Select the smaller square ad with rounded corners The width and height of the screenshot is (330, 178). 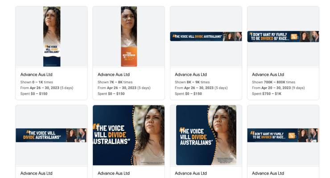(206, 135)
